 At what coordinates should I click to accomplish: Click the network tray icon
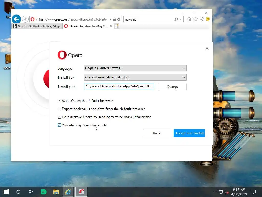(221, 192)
